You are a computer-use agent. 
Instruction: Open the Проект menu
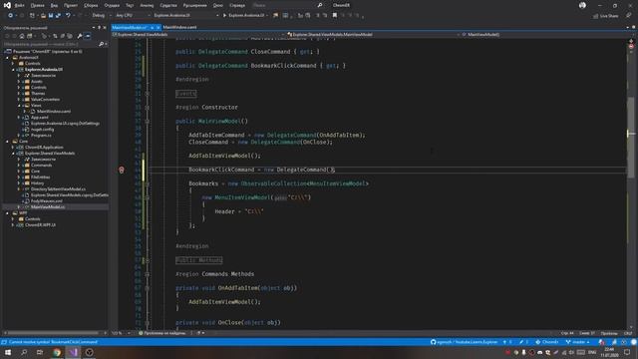pyautogui.click(x=71, y=5)
